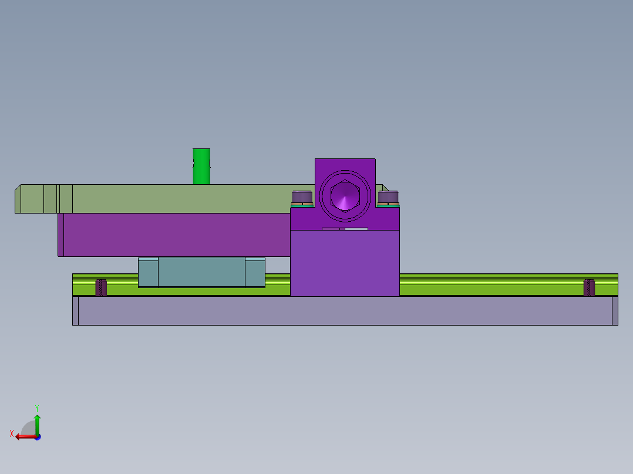Select the lime green linear rail right section

click(x=509, y=285)
